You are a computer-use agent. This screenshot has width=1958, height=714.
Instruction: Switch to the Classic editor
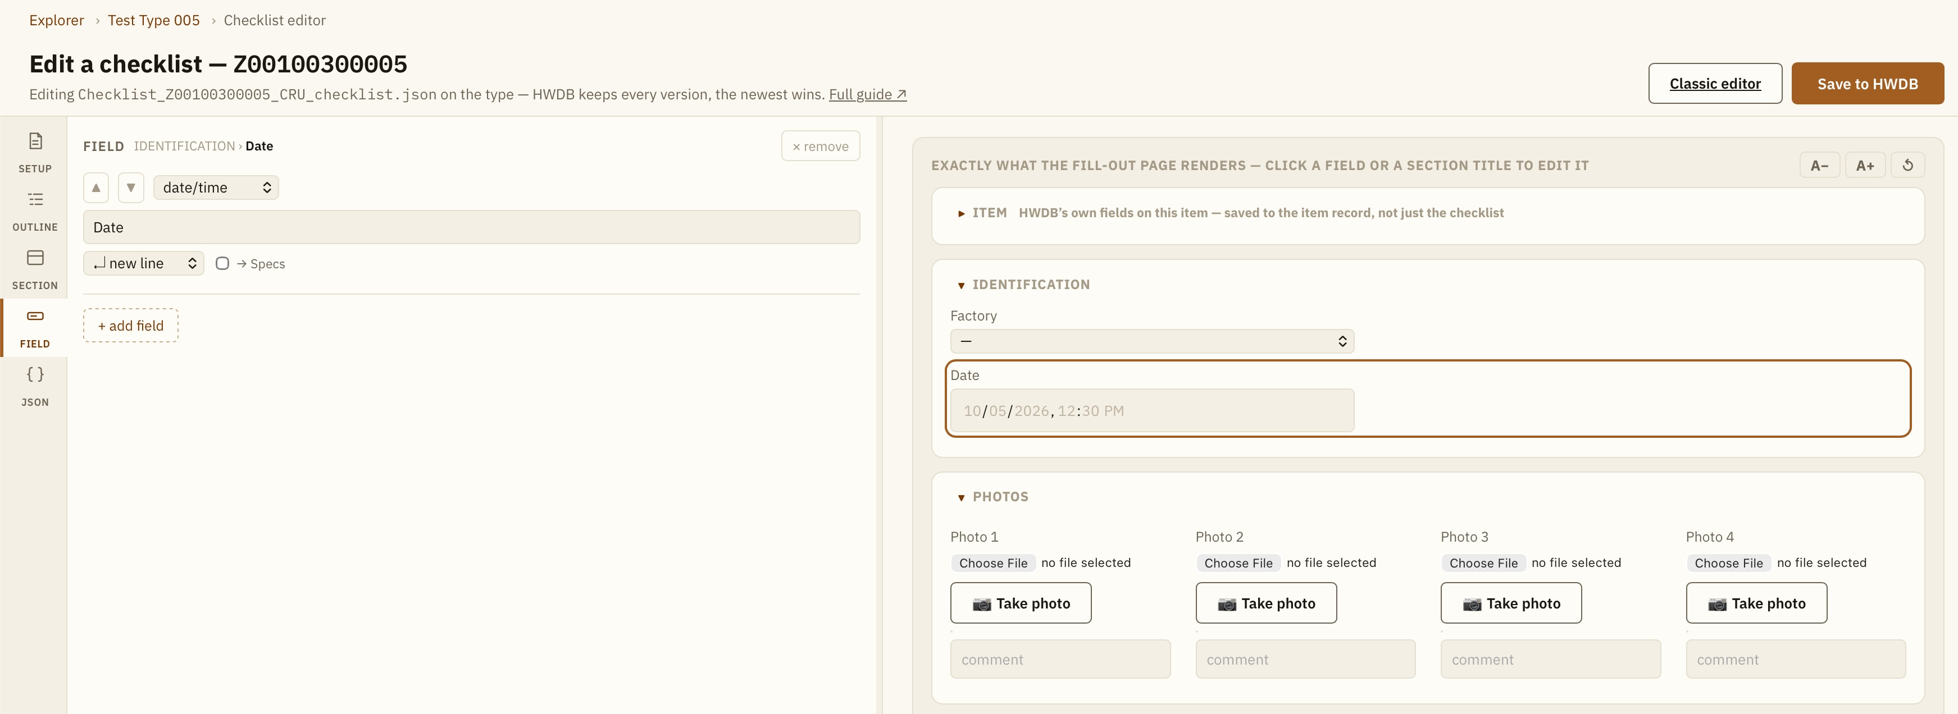pyautogui.click(x=1715, y=84)
